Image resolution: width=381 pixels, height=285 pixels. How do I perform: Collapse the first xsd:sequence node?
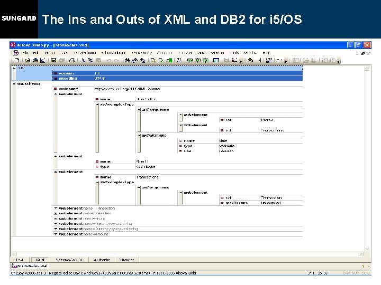[139, 110]
